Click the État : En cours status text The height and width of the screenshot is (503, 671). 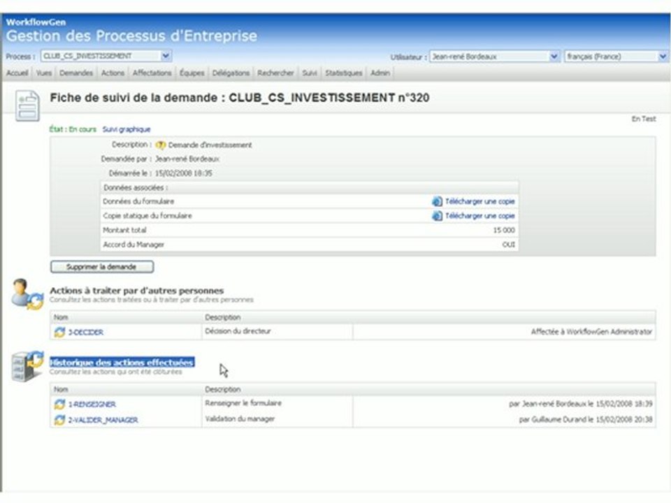click(73, 129)
